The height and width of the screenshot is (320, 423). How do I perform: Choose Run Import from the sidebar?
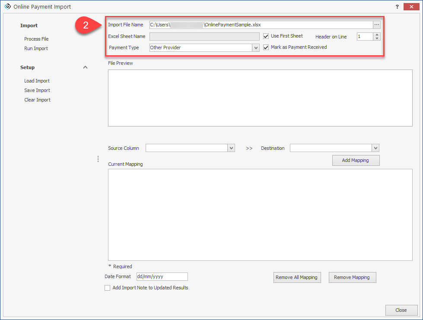36,48
